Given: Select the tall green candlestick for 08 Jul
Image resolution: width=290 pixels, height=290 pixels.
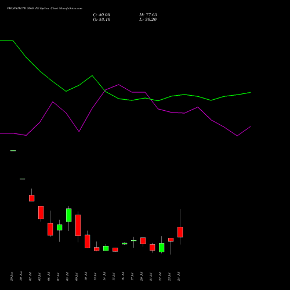Looking at the screenshot, I should (69, 215).
